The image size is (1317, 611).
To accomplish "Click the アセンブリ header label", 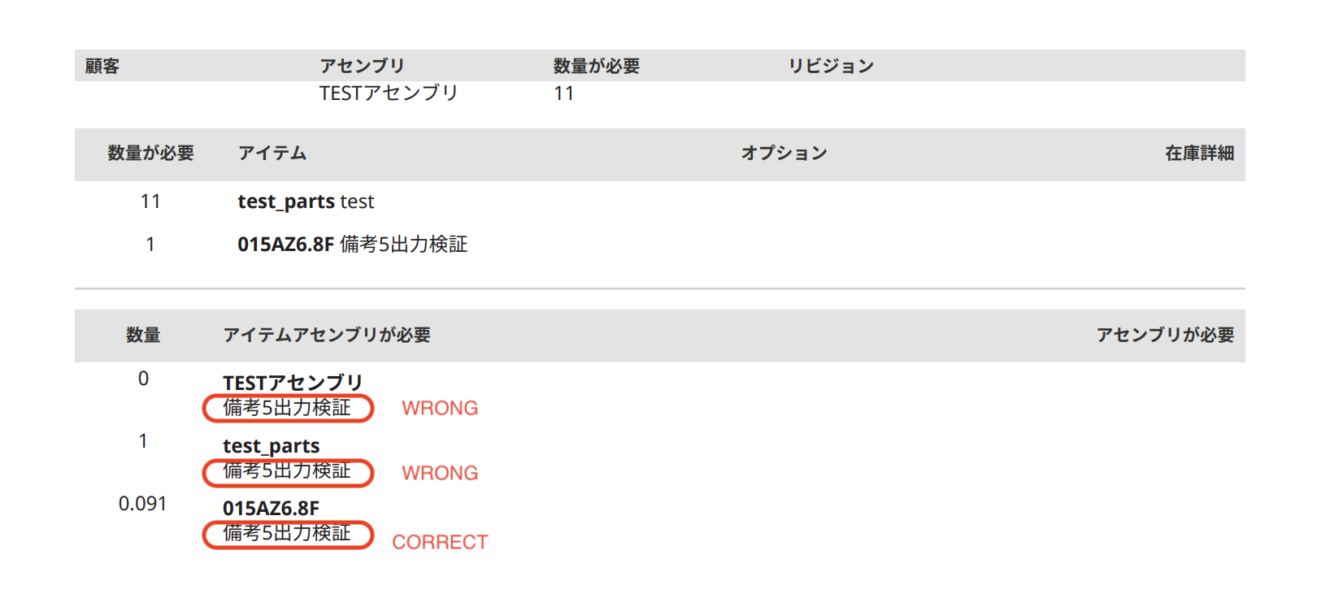I will (362, 66).
